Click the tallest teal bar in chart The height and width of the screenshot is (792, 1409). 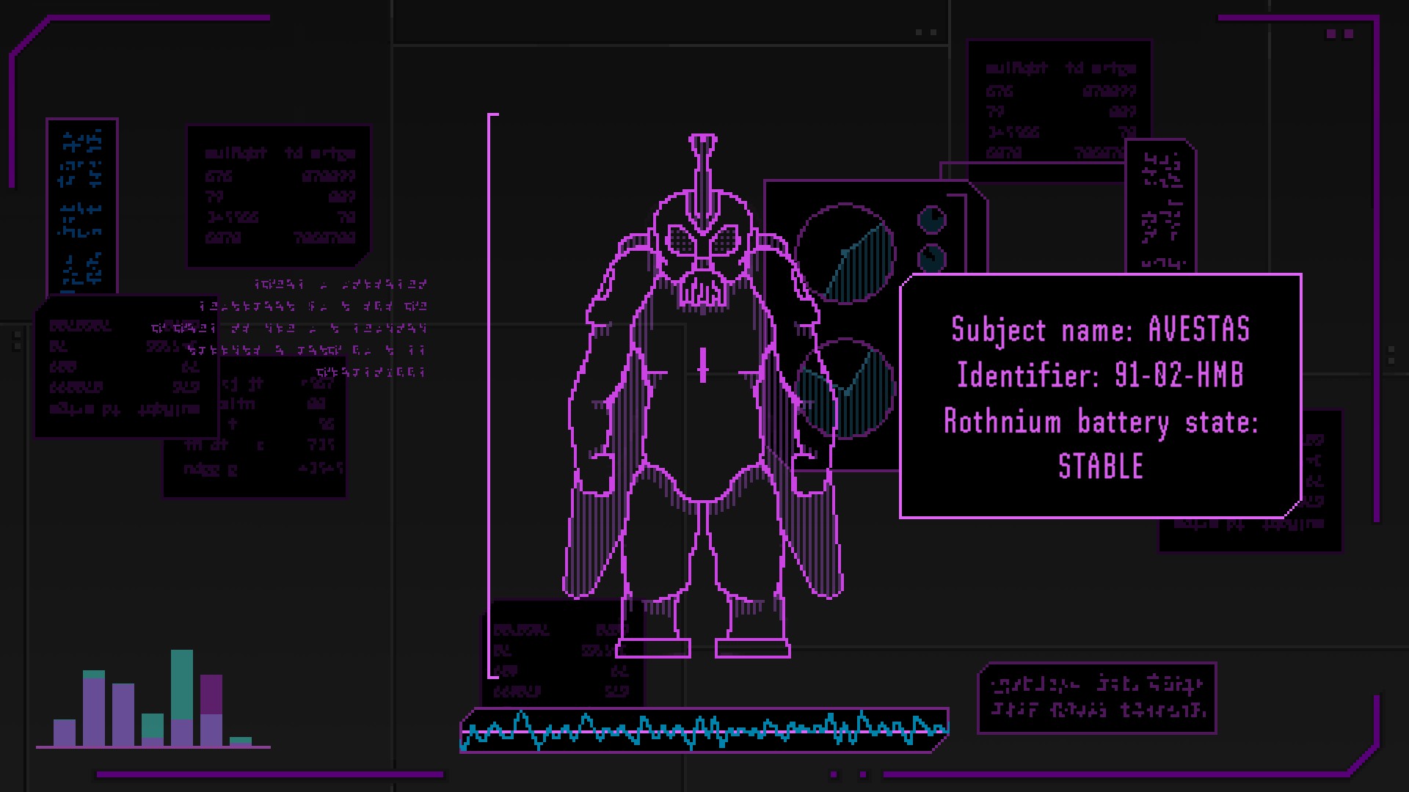point(182,683)
